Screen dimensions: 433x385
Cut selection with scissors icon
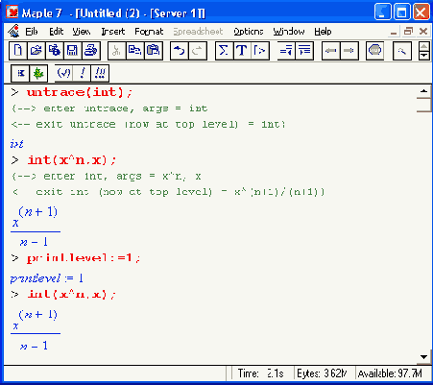coord(117,51)
